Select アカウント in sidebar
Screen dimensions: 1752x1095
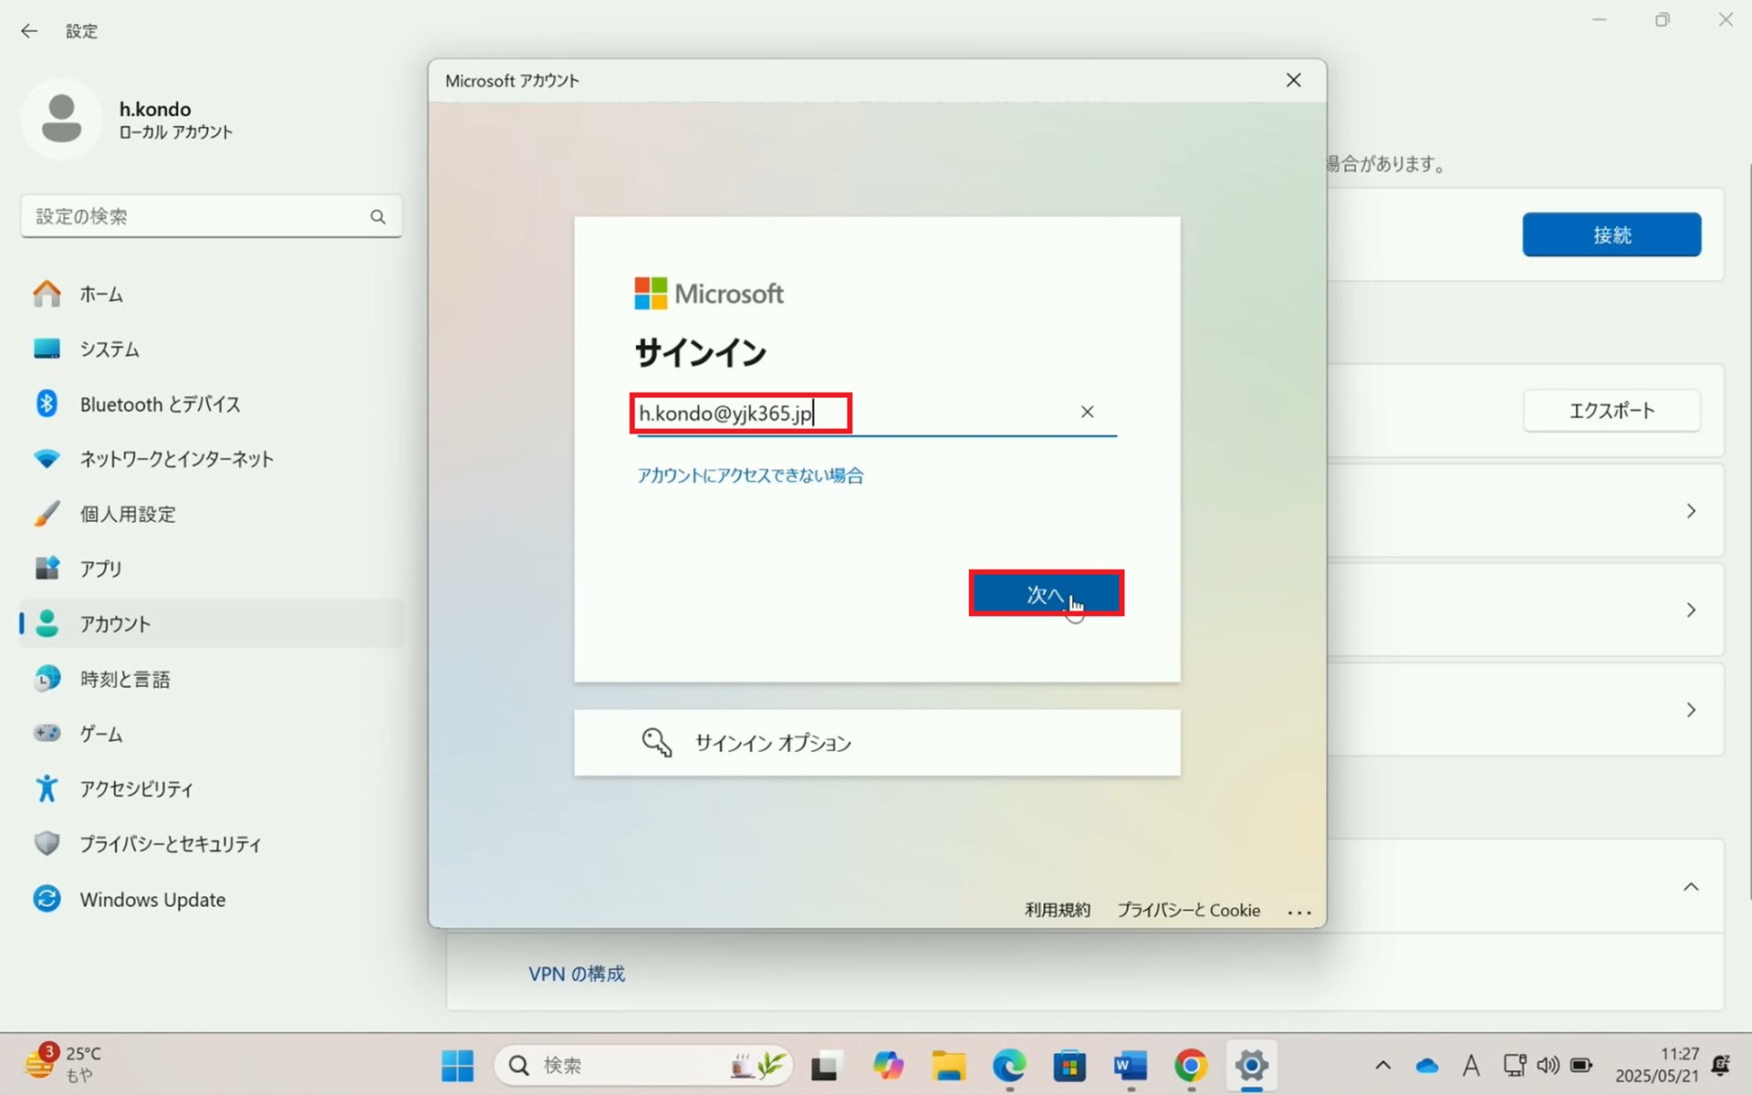tap(211, 624)
